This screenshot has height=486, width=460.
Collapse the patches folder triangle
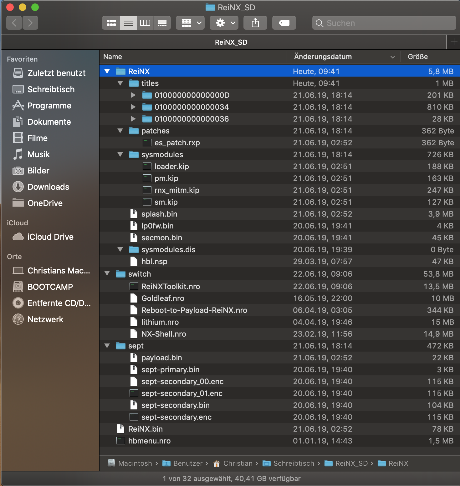(120, 131)
